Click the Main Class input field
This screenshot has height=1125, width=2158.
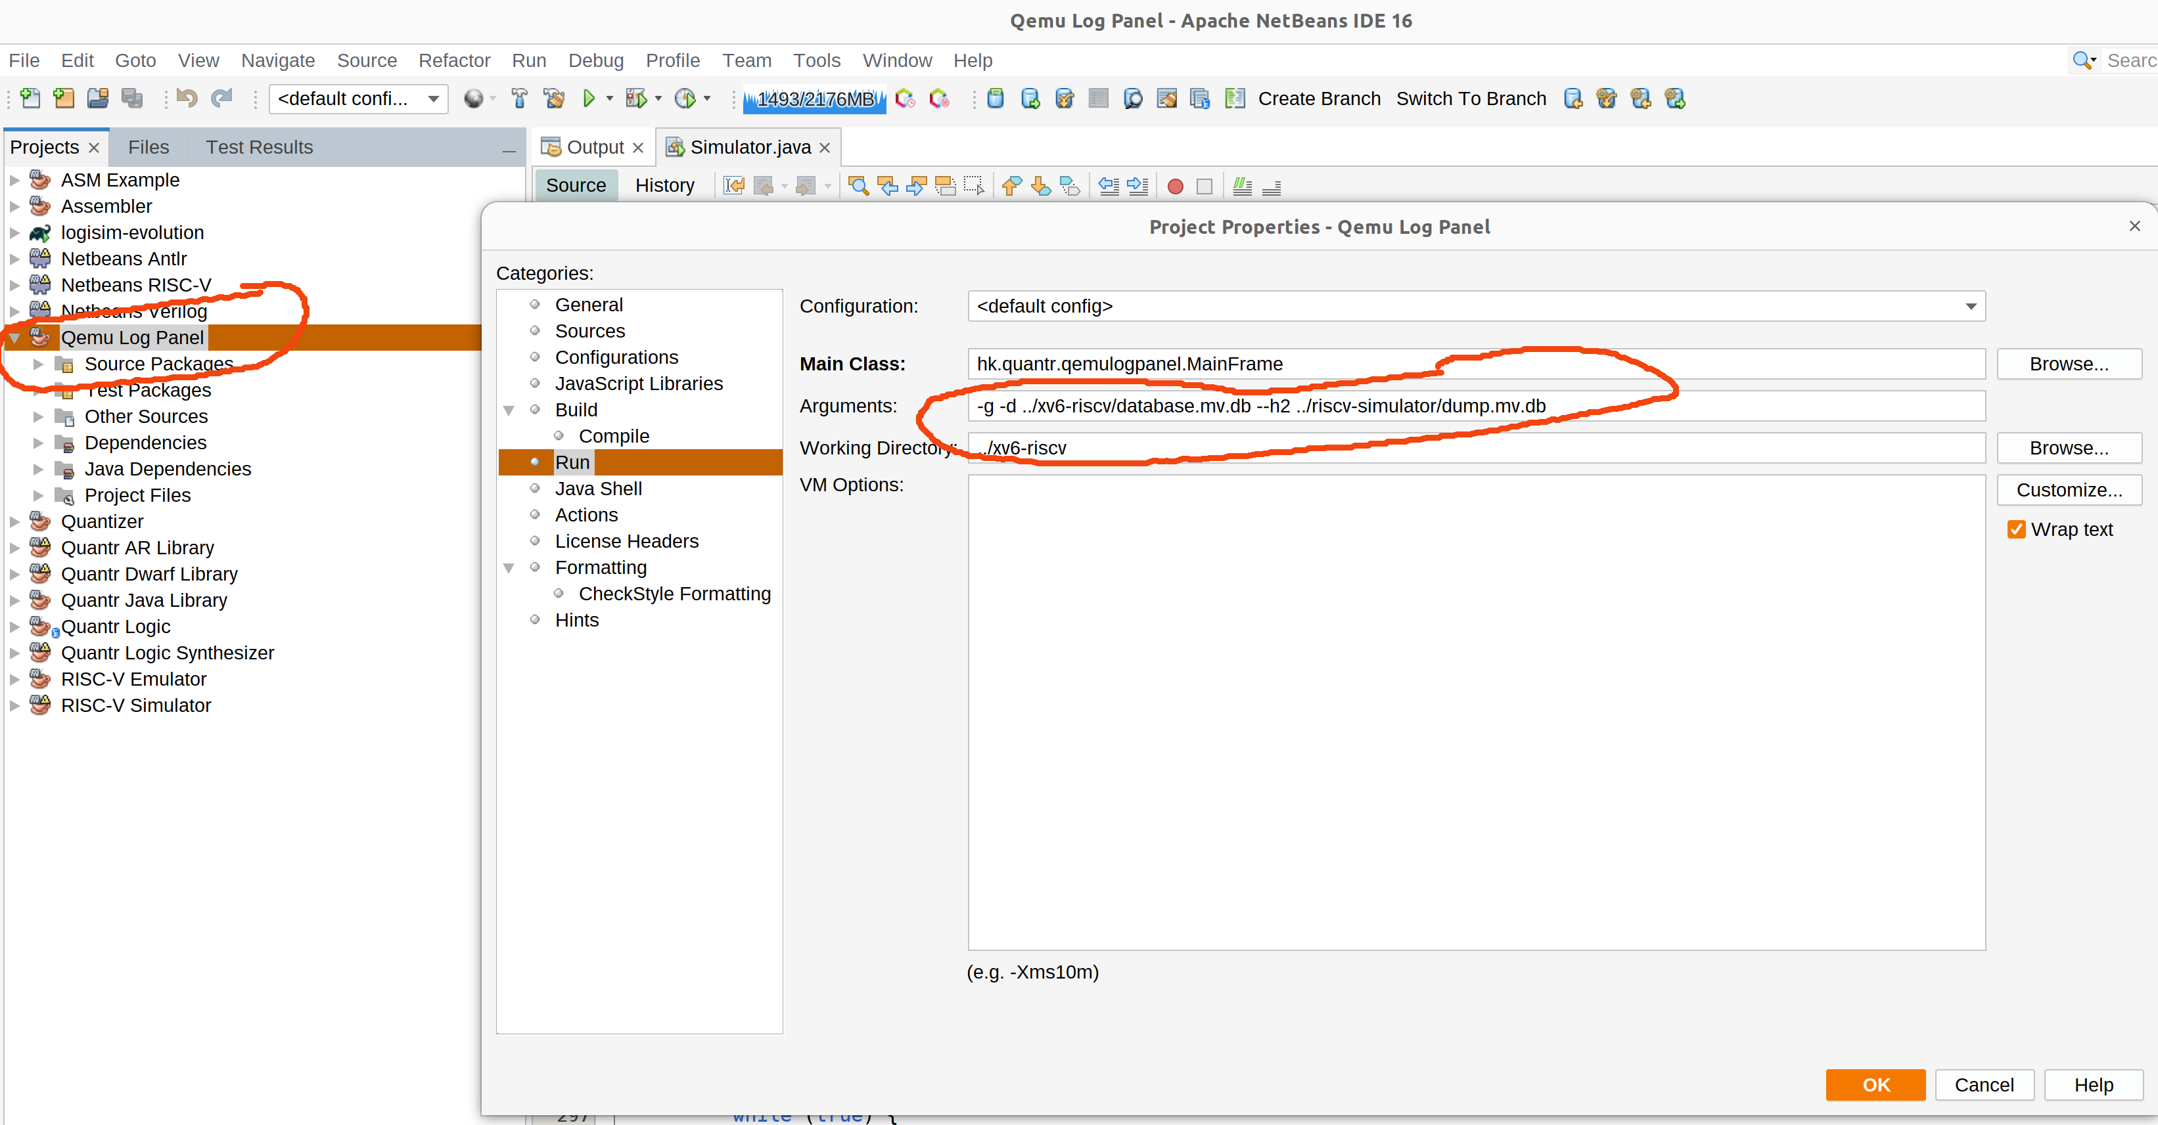click(1476, 364)
